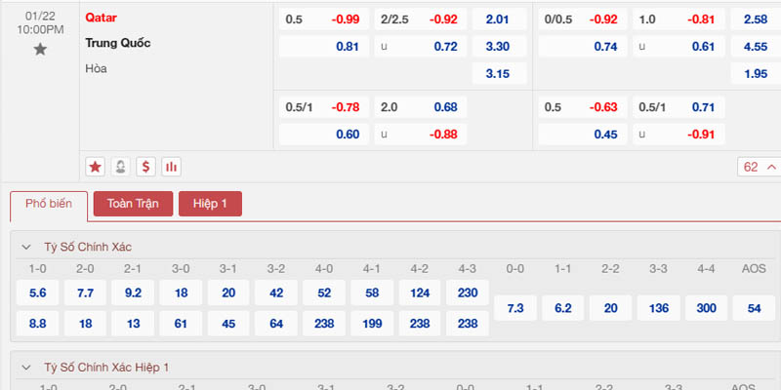Click the red star icon below the odds
The image size is (781, 390).
(95, 167)
